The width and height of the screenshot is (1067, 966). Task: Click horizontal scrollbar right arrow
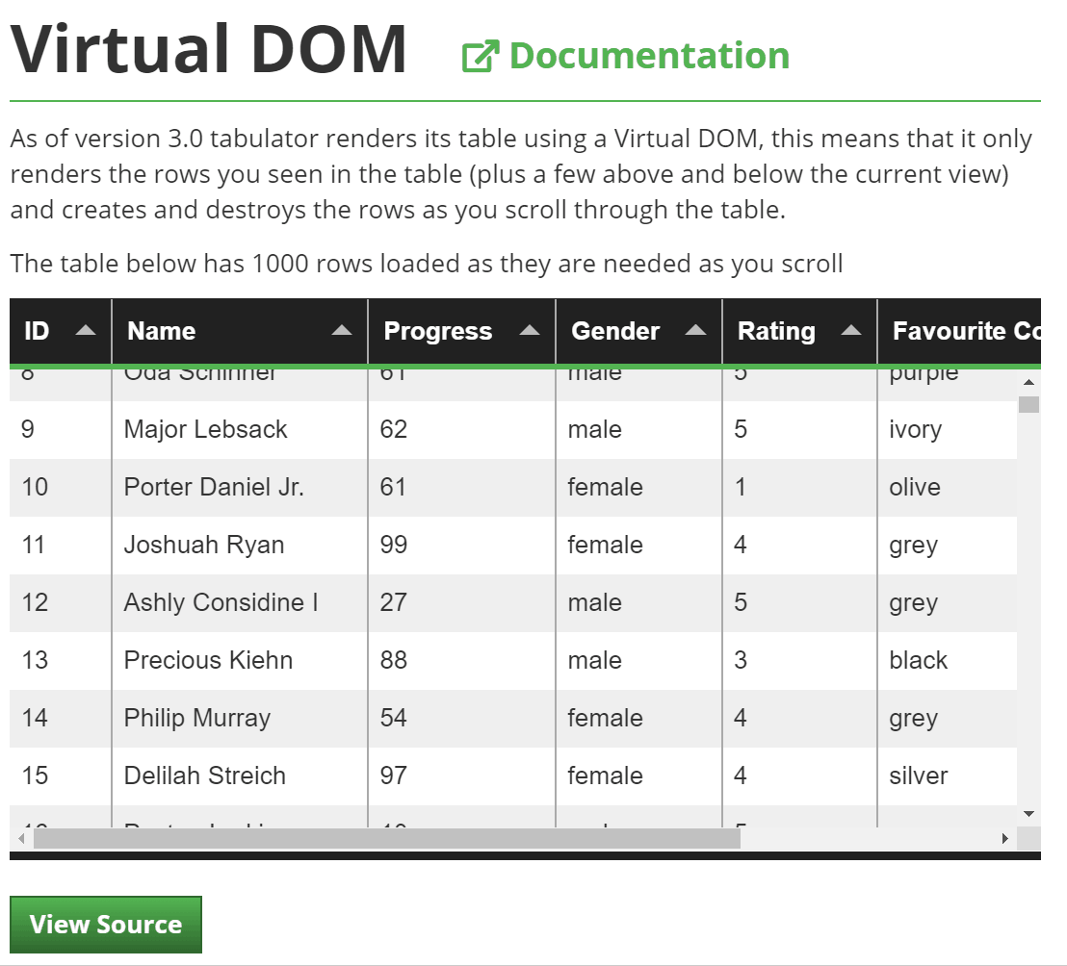1005,838
